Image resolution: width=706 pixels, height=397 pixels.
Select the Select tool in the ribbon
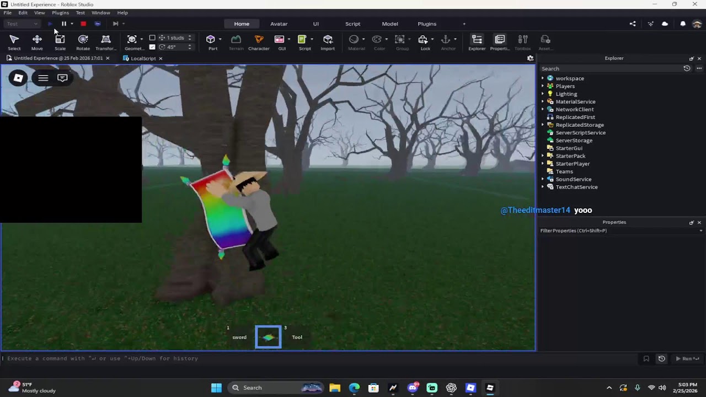(x=14, y=42)
